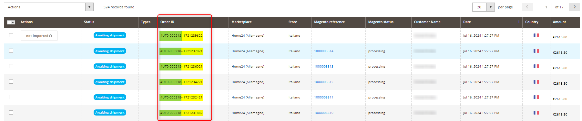Sort by the Order ID column header
This screenshot has height=121, width=582.
click(193, 22)
